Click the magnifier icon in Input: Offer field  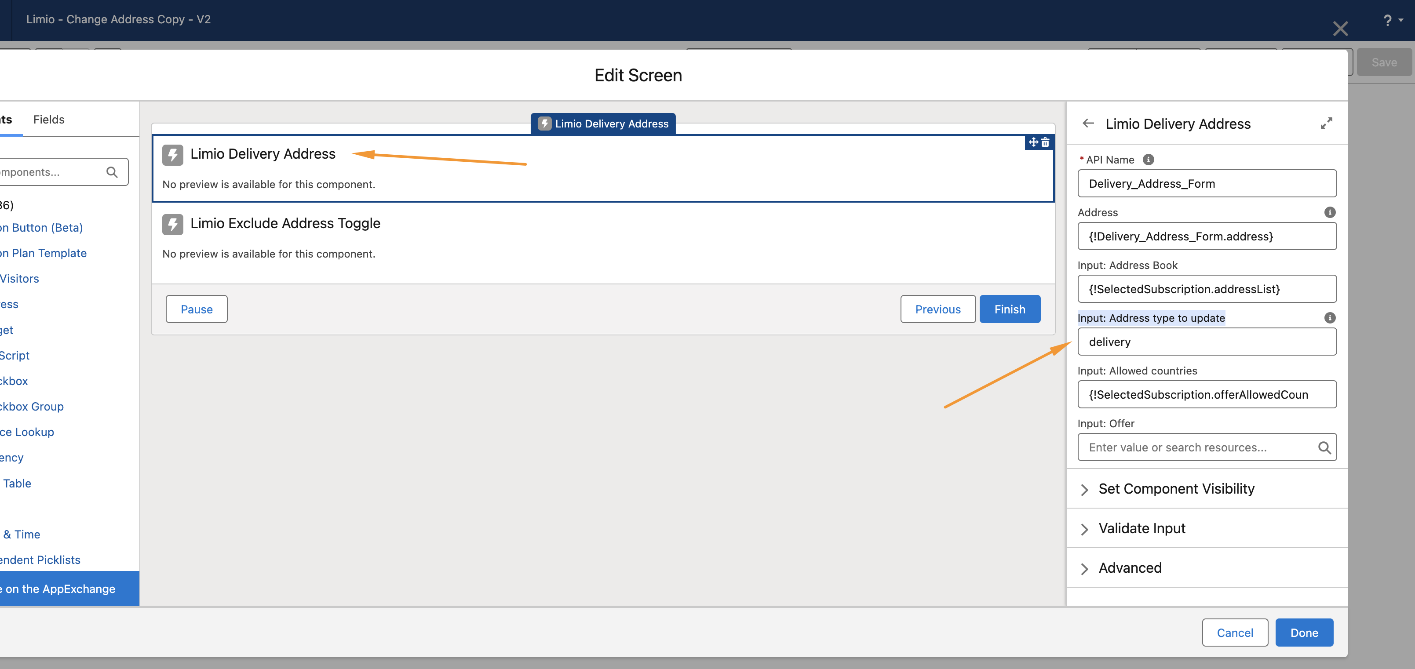[x=1324, y=447]
